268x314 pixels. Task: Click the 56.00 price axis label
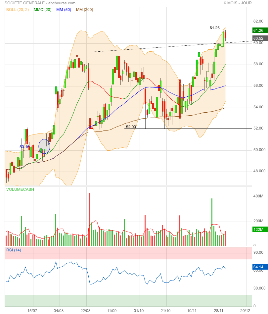tap(258, 85)
